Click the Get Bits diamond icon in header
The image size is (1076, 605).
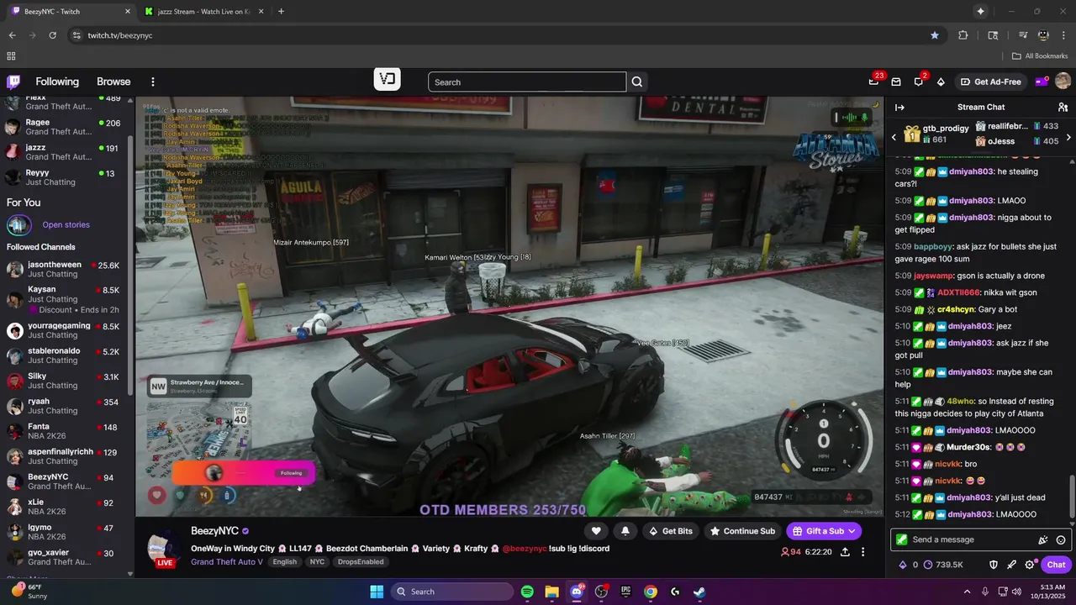941,82
